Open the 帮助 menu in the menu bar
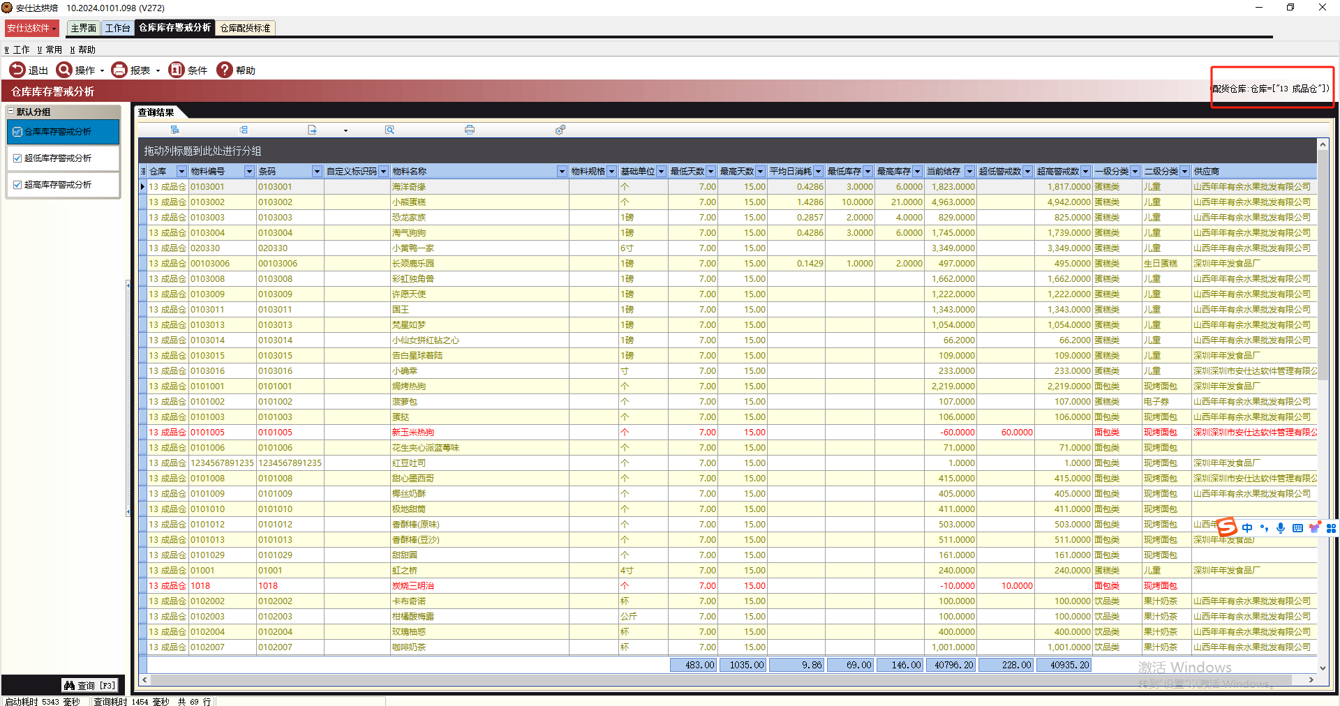Viewport: 1340px width, 706px height. [x=82, y=50]
